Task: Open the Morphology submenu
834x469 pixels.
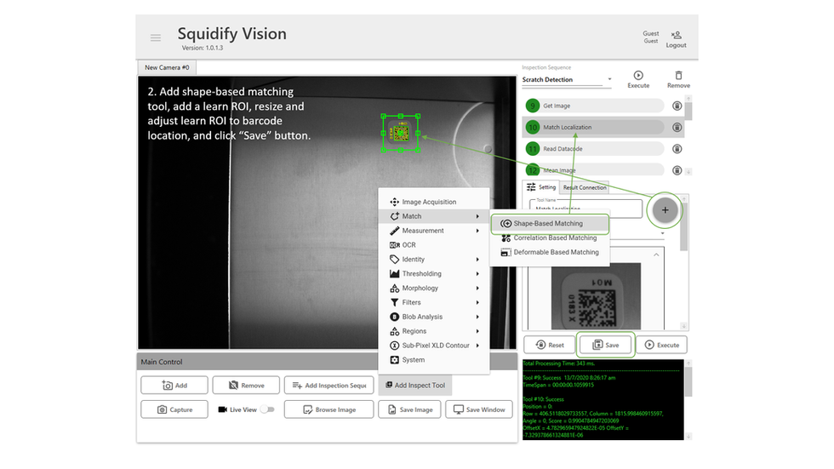Action: (x=433, y=289)
